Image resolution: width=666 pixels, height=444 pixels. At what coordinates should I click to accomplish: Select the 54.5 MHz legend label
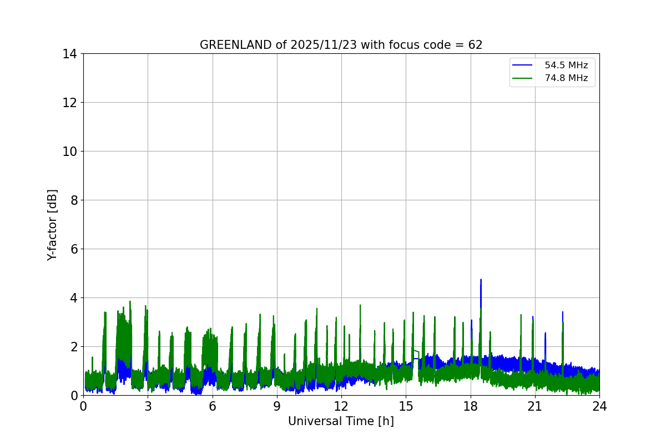(566, 65)
